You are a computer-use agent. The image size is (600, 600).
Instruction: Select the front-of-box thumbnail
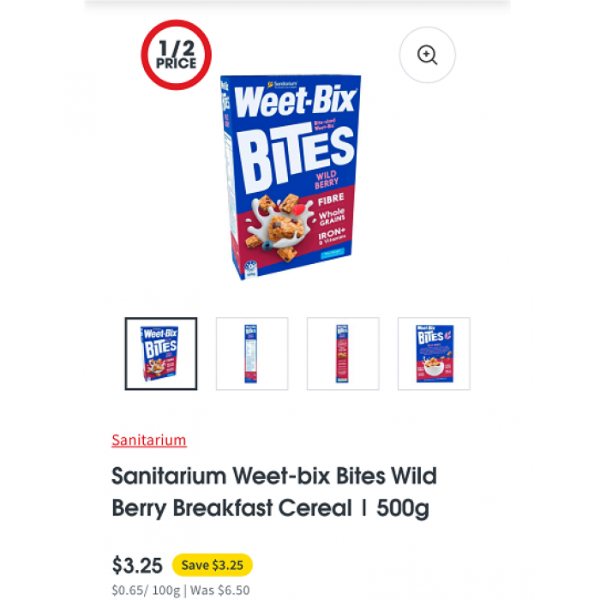pos(161,353)
